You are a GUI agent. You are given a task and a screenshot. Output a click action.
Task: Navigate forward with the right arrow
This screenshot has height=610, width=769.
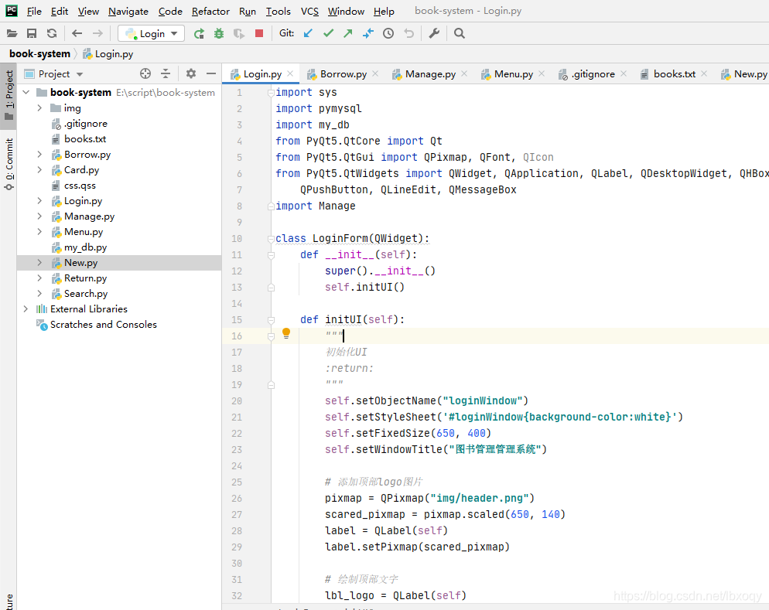(x=97, y=33)
